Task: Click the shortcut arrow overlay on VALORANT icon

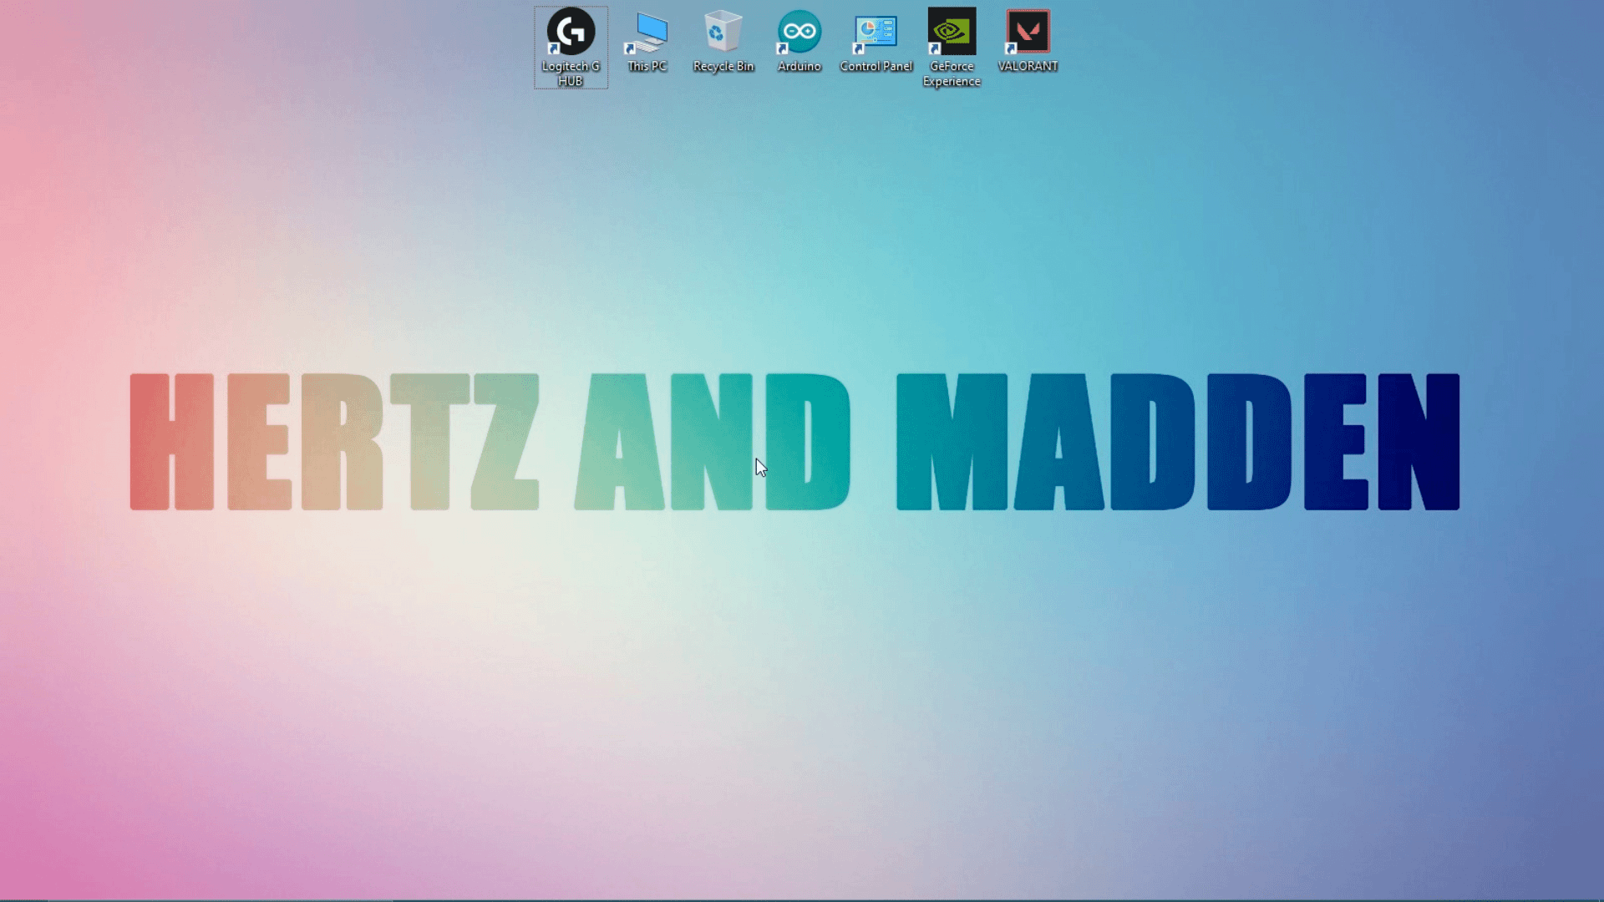Action: [1011, 48]
